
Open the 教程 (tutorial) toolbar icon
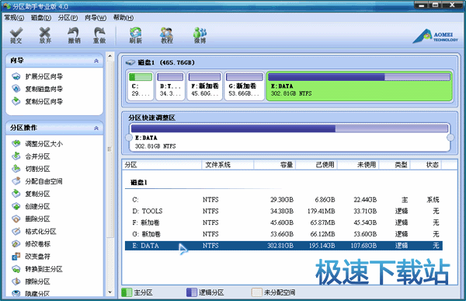pos(167,36)
